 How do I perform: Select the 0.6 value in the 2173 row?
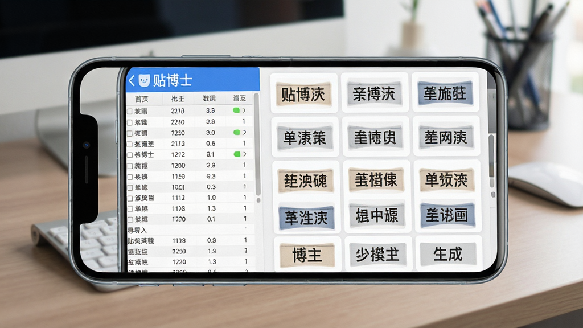pyautogui.click(x=211, y=143)
